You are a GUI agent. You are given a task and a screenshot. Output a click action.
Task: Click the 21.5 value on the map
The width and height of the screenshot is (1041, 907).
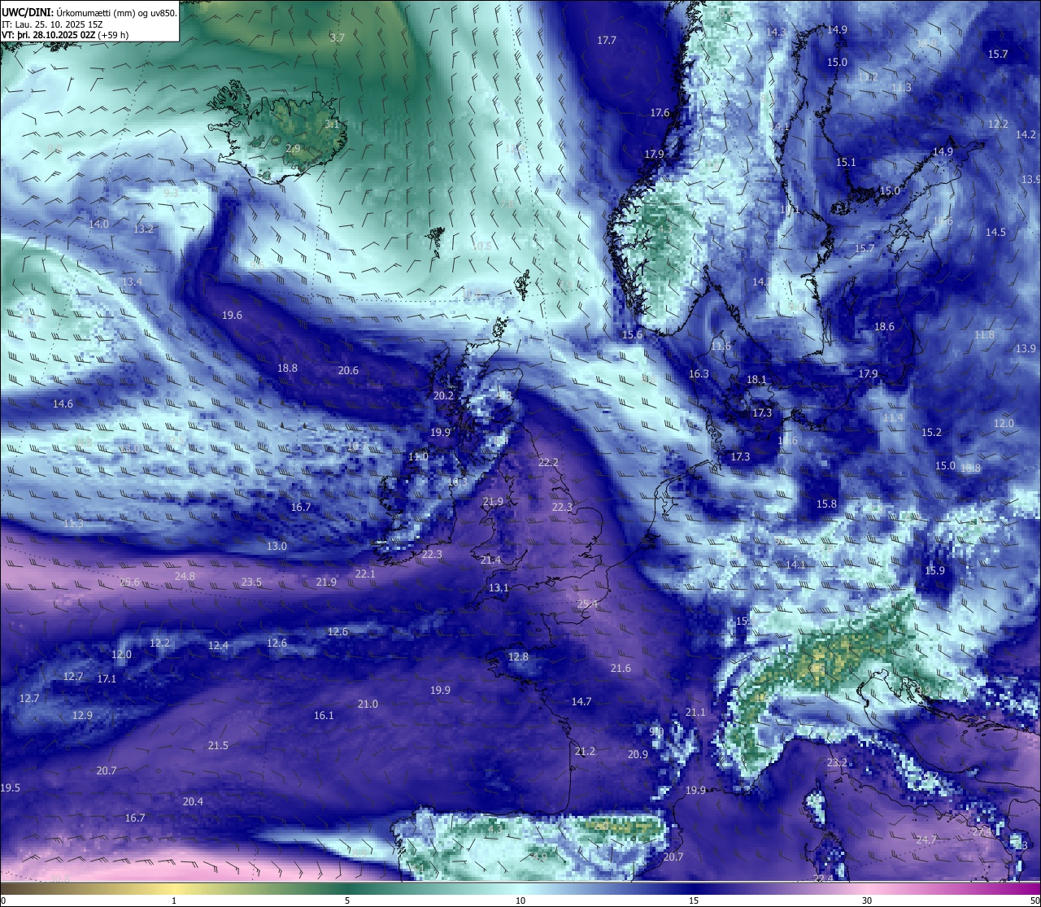click(x=218, y=745)
